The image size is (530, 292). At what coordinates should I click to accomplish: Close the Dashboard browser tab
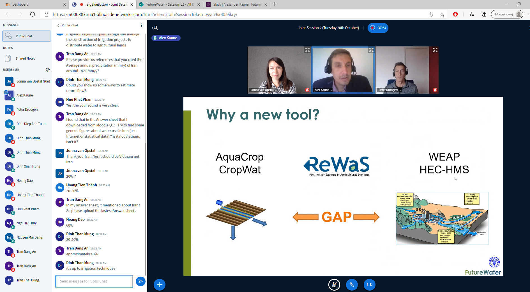coord(64,4)
